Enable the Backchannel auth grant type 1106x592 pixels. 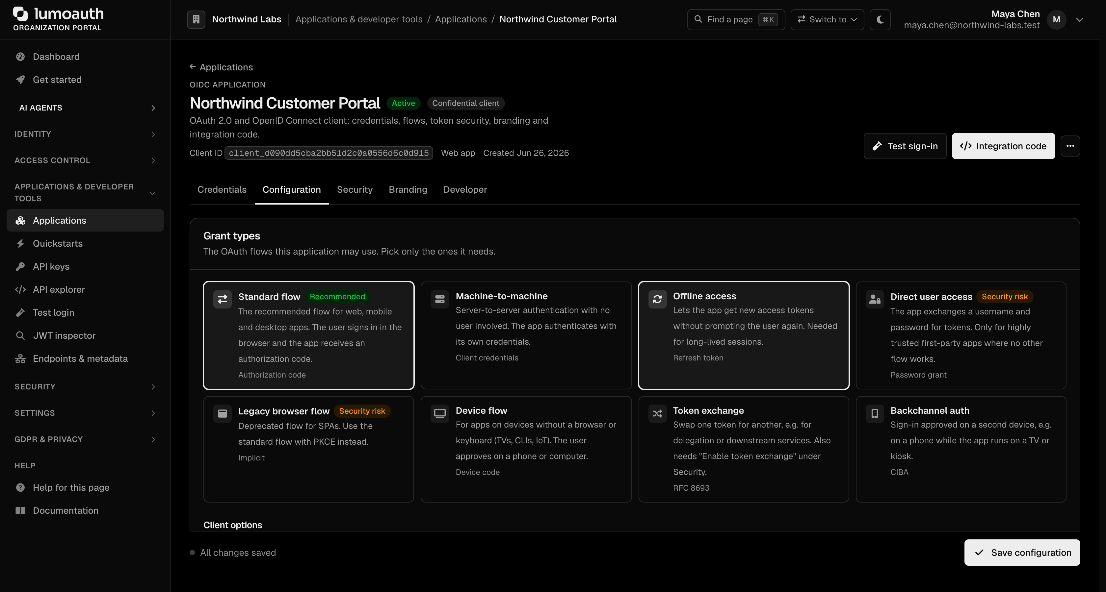pos(961,449)
